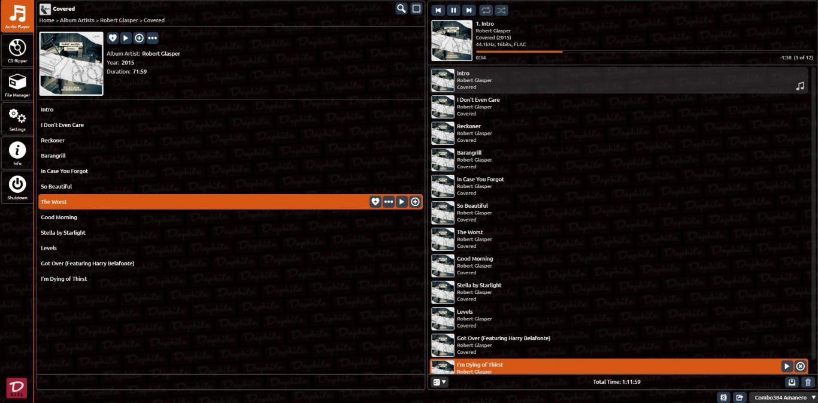Go to Home in breadcrumb
This screenshot has height=403, width=818.
(47, 20)
